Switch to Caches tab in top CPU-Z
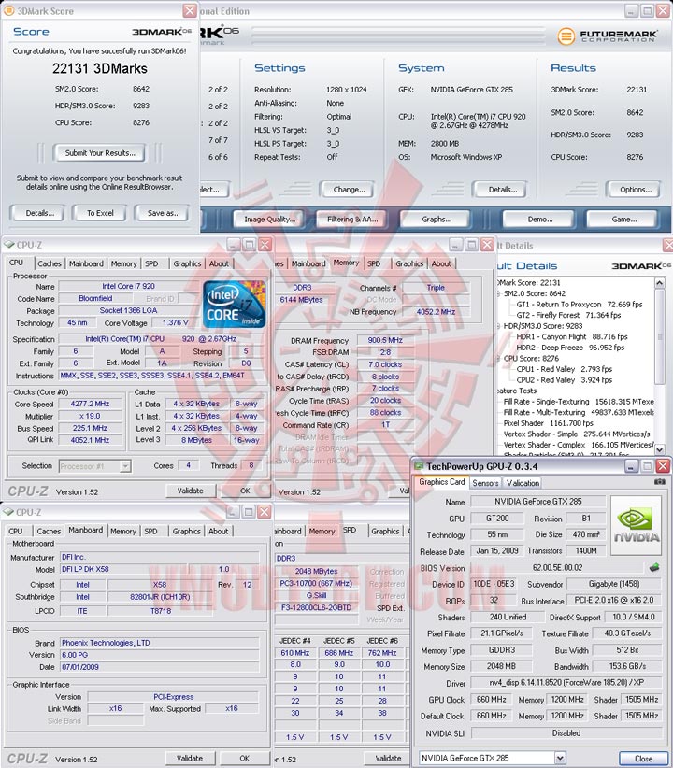The image size is (673, 768). pos(50,263)
